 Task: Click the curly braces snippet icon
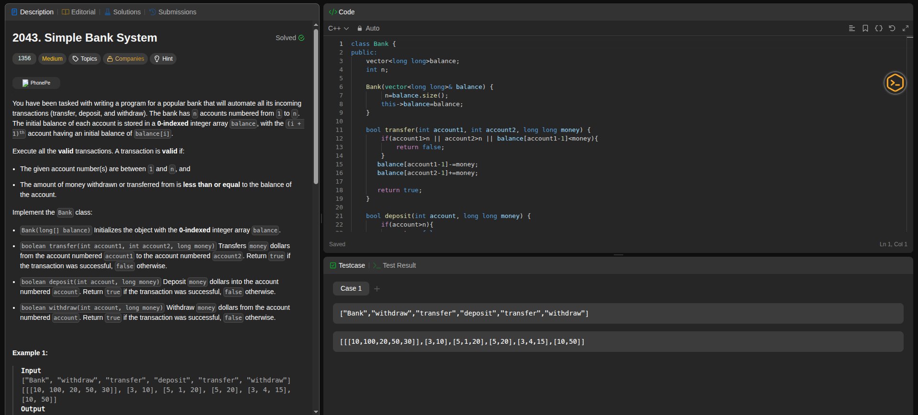(x=878, y=28)
